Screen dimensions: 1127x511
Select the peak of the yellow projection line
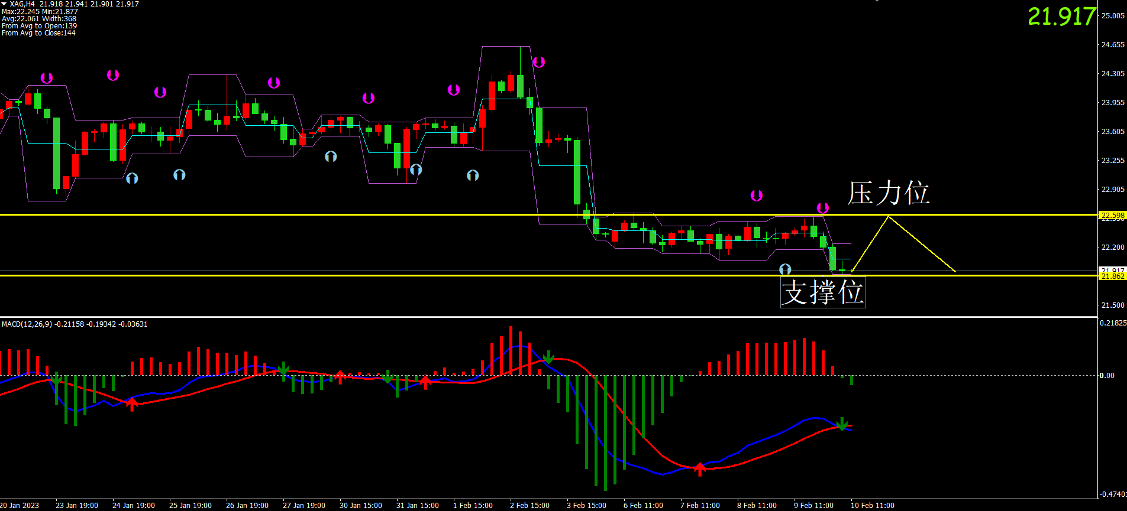pos(888,217)
